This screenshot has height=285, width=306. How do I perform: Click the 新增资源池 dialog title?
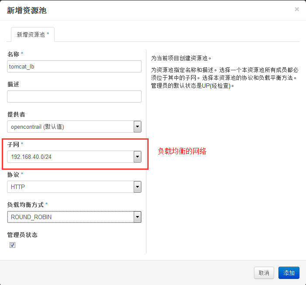click(x=27, y=10)
